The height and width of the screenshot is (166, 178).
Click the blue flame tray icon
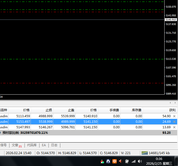coord(108,161)
